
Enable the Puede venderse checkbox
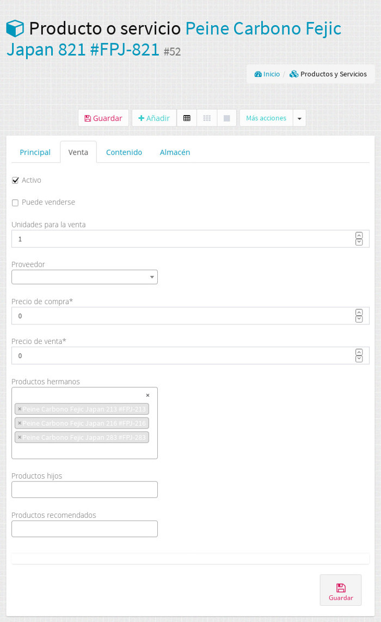[15, 203]
